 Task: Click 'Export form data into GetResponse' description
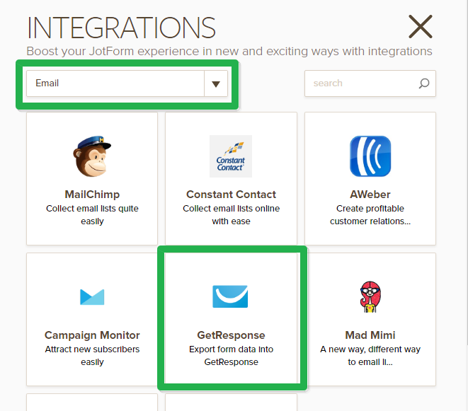[x=231, y=356]
